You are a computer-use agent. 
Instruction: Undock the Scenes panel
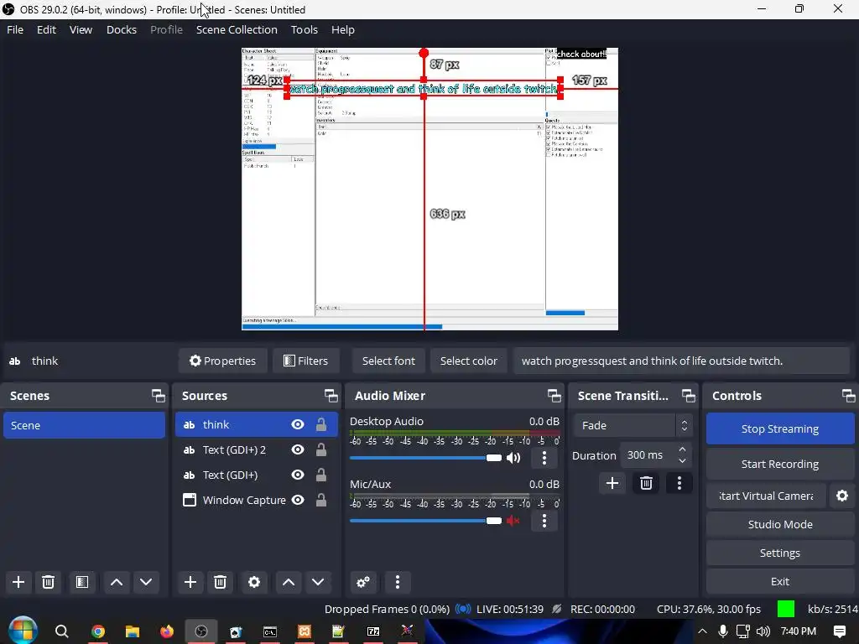[x=159, y=396]
